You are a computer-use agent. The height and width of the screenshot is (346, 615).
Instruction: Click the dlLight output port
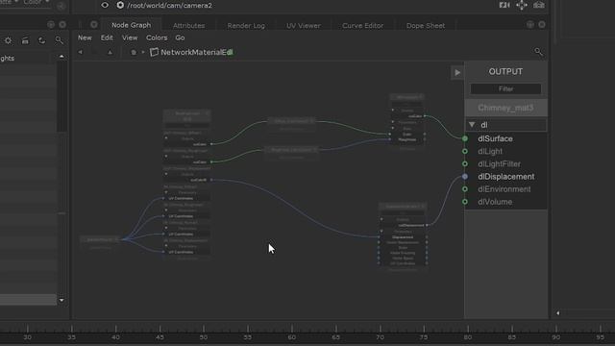pyautogui.click(x=490, y=151)
